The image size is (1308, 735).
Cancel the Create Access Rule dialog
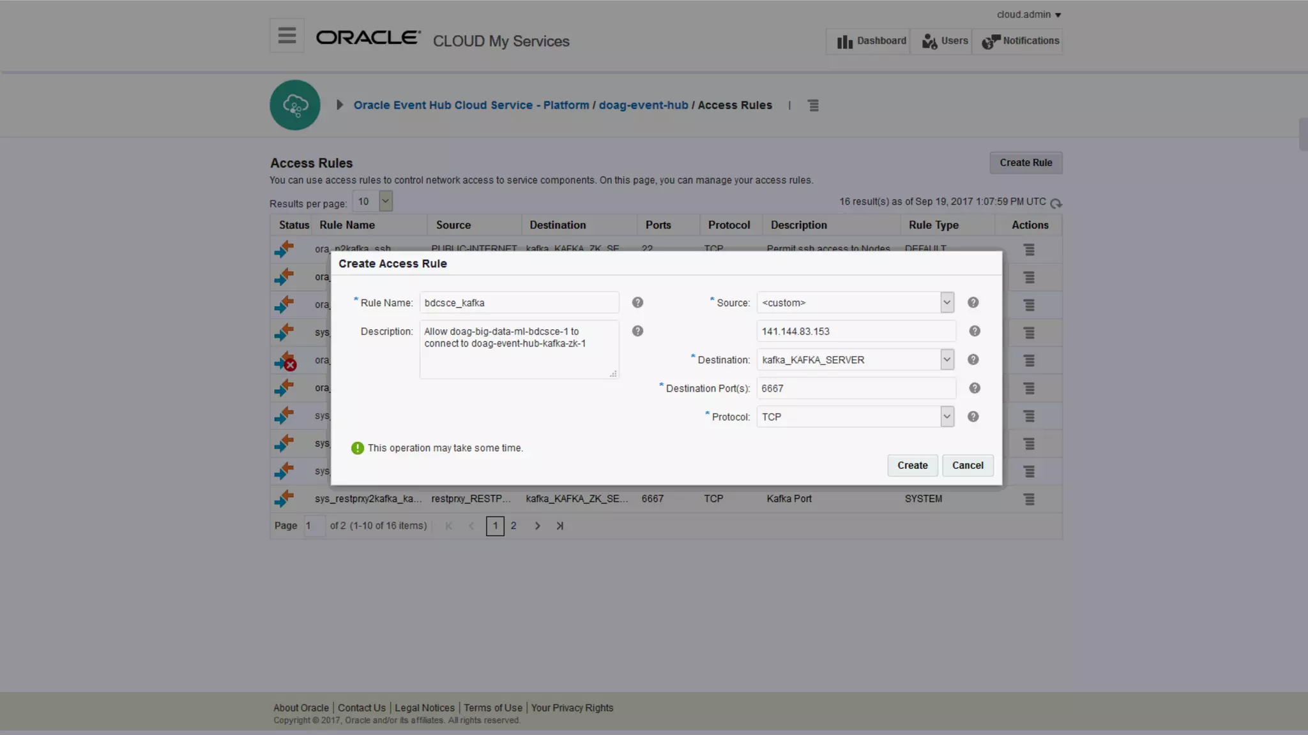(x=968, y=465)
